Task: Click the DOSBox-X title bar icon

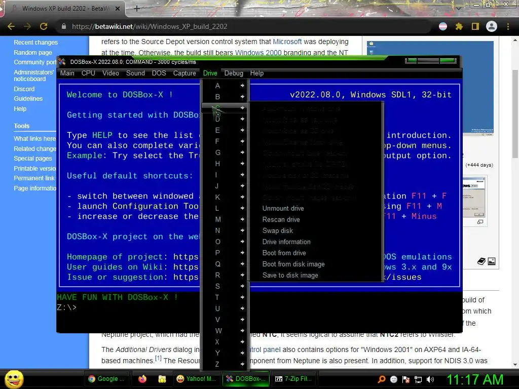Action: tap(62, 62)
